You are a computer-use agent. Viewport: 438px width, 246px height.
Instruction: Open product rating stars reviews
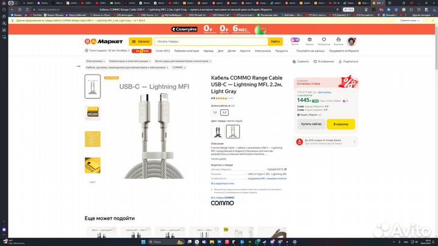point(222,98)
